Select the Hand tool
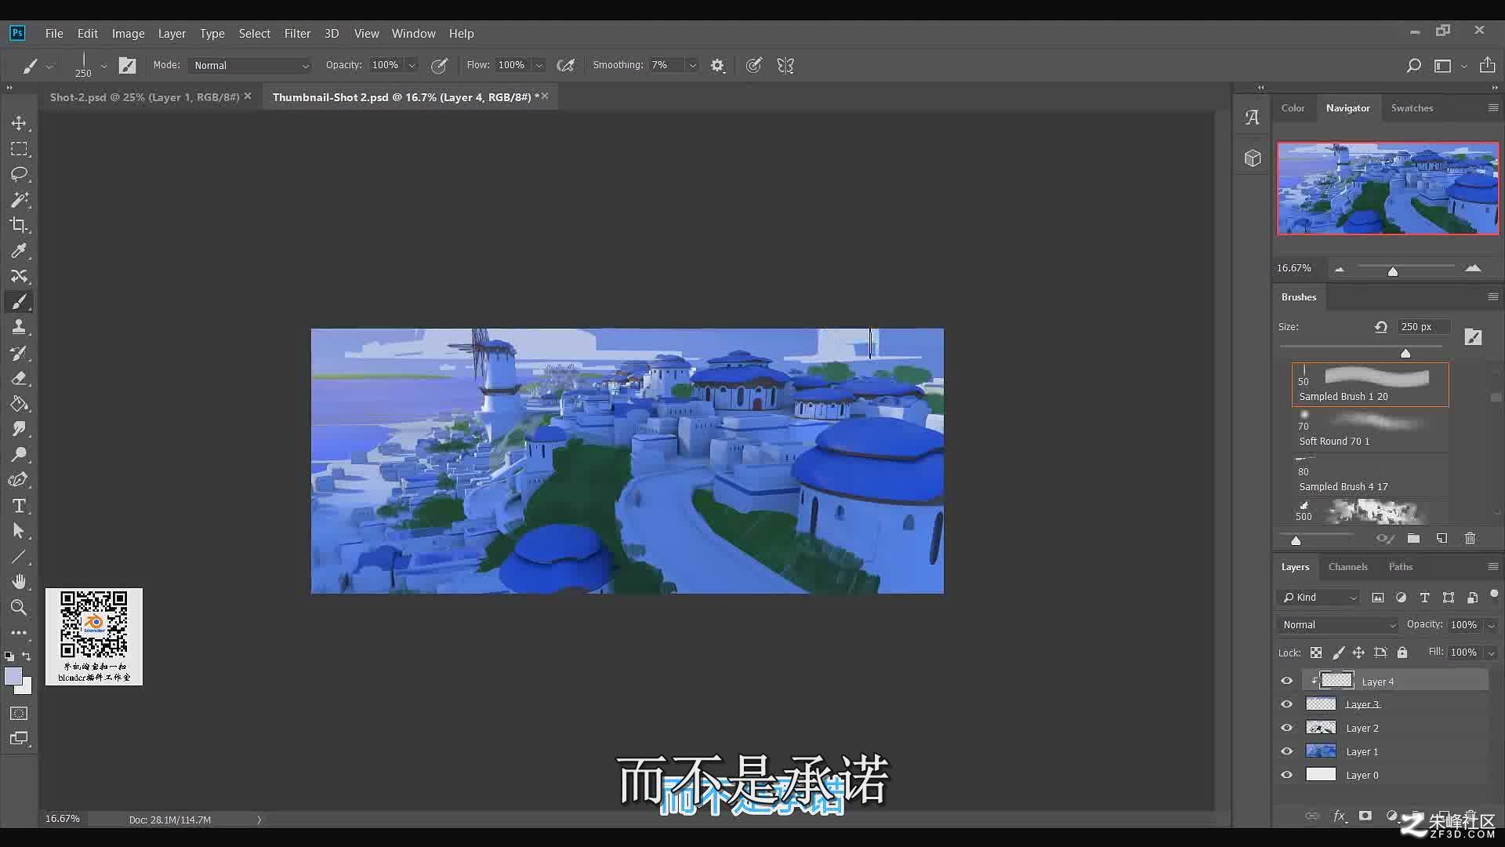The image size is (1505, 847). [x=19, y=582]
